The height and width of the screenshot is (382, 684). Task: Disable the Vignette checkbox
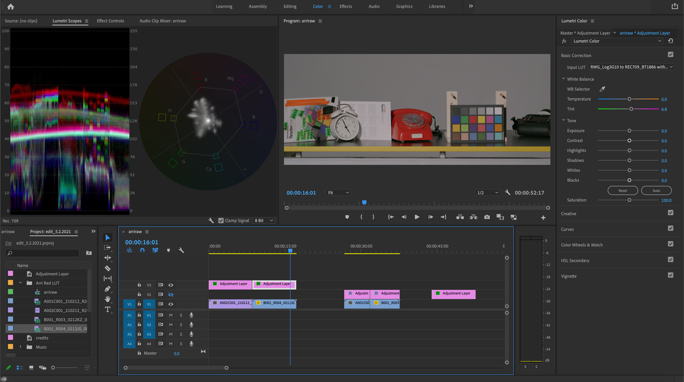pyautogui.click(x=671, y=275)
